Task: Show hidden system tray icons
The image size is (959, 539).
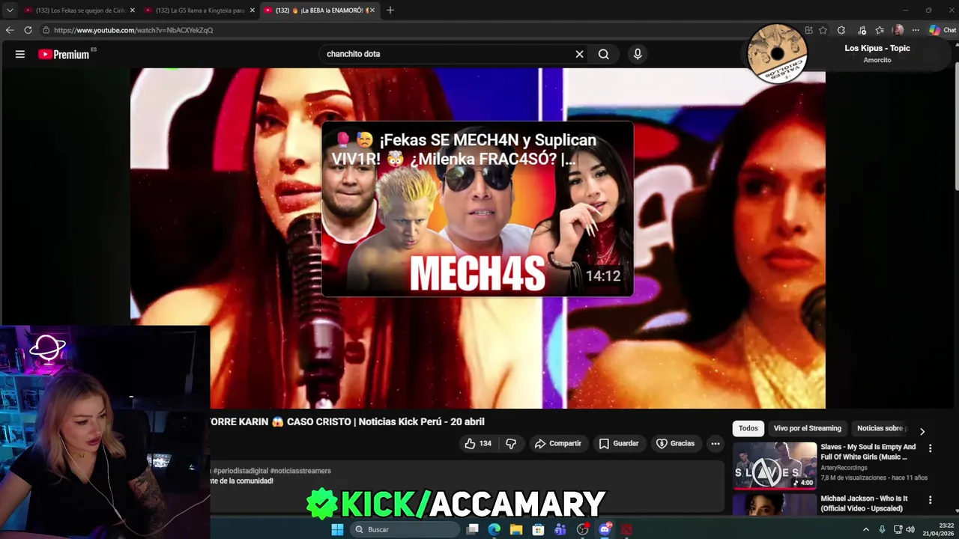Action: point(866,529)
